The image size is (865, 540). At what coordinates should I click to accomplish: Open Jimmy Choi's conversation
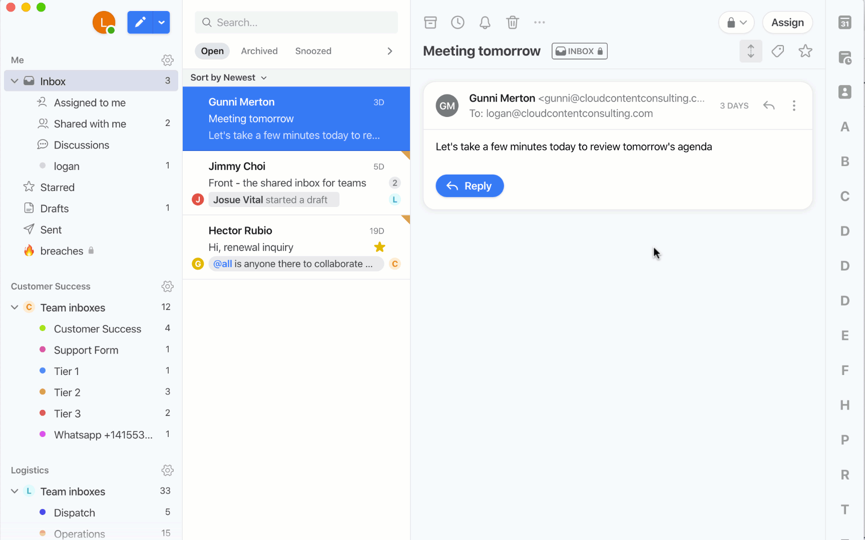[x=296, y=183]
